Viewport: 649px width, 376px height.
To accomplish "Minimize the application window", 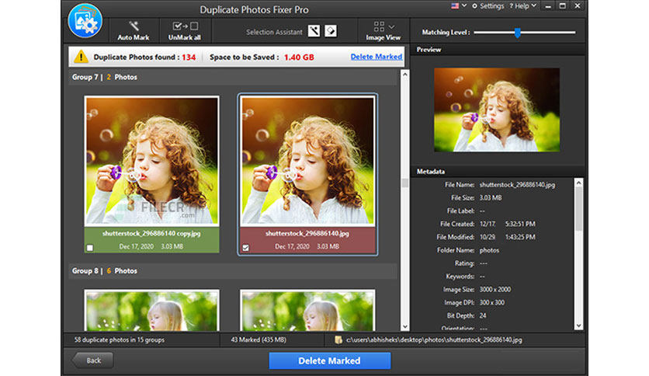I will click(x=548, y=6).
